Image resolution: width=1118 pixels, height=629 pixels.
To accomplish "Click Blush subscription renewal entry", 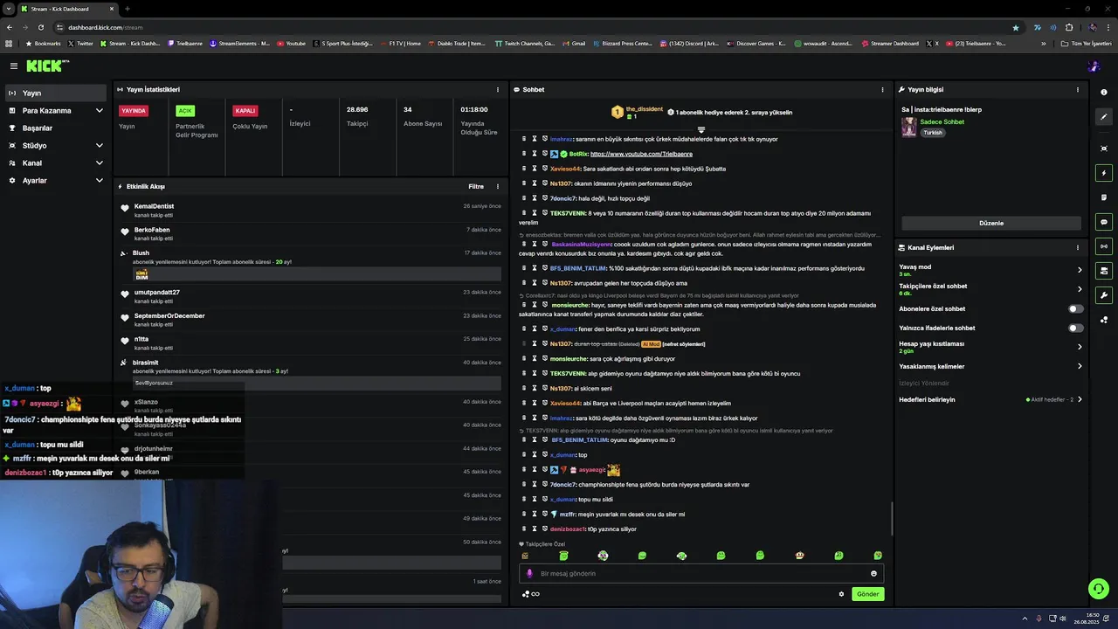I will coord(309,265).
